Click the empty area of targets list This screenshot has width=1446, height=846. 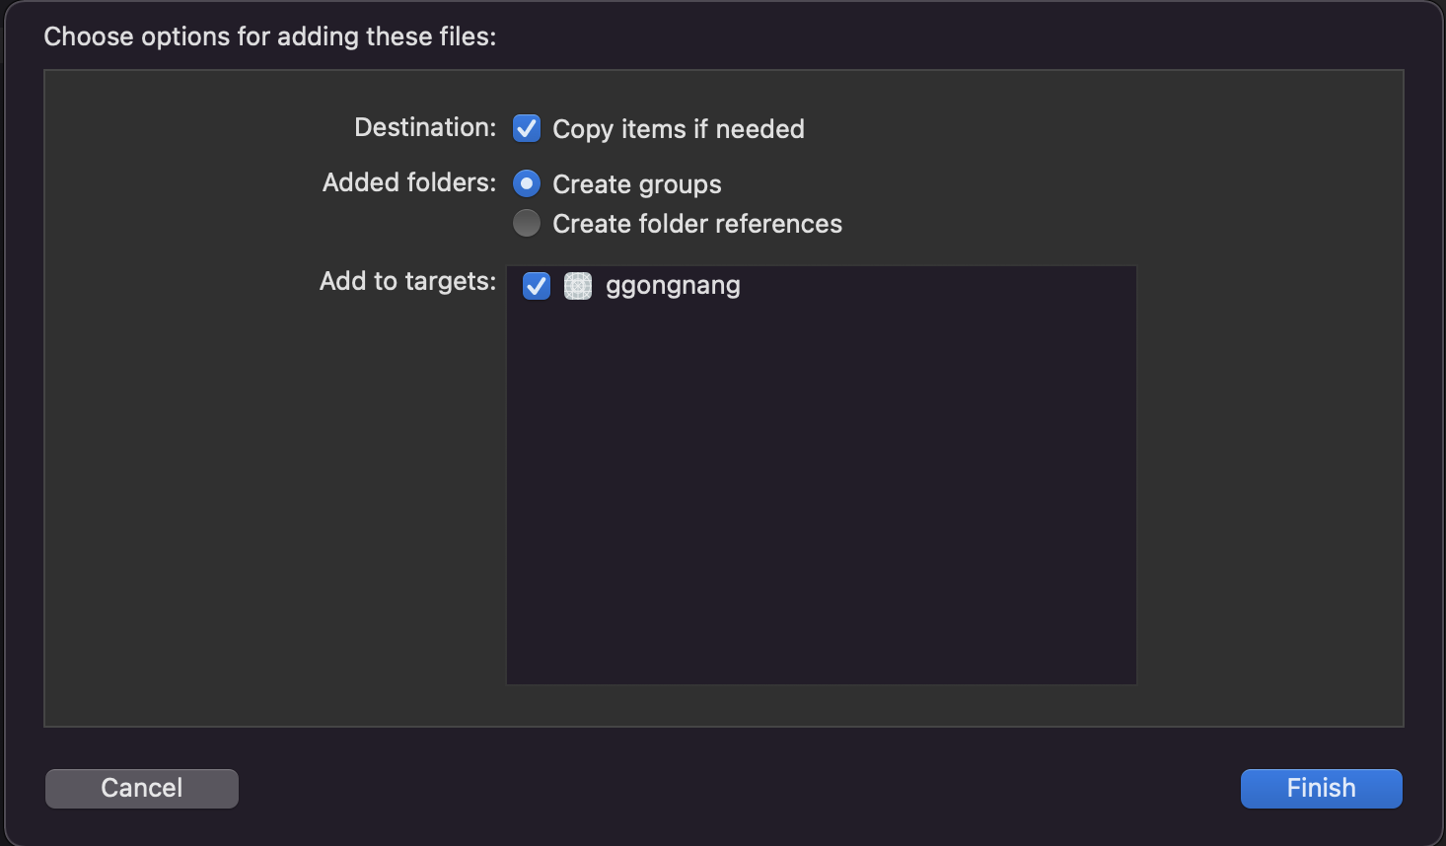pyautogui.click(x=821, y=493)
